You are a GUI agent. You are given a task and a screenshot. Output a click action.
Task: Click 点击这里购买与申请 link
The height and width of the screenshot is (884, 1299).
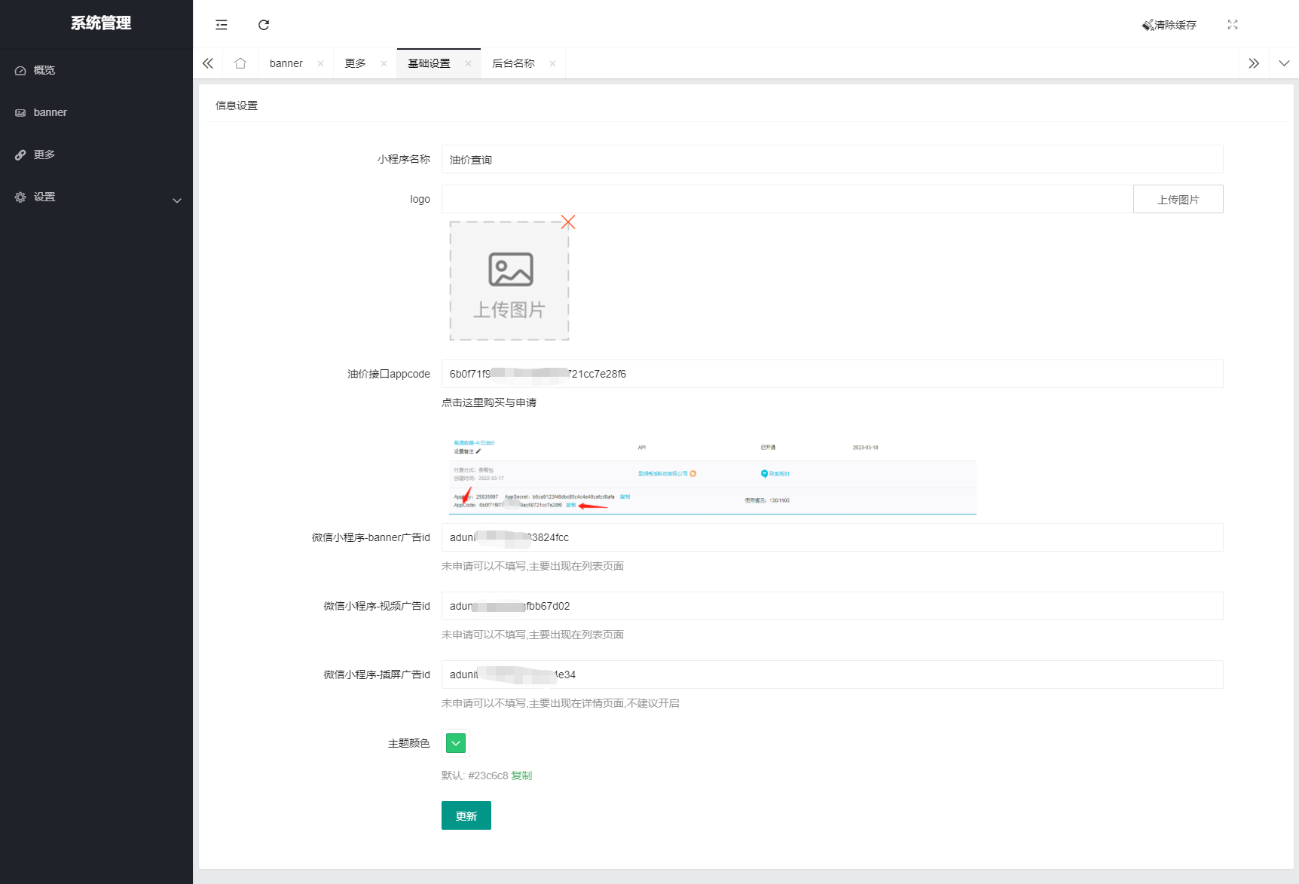pyautogui.click(x=489, y=402)
